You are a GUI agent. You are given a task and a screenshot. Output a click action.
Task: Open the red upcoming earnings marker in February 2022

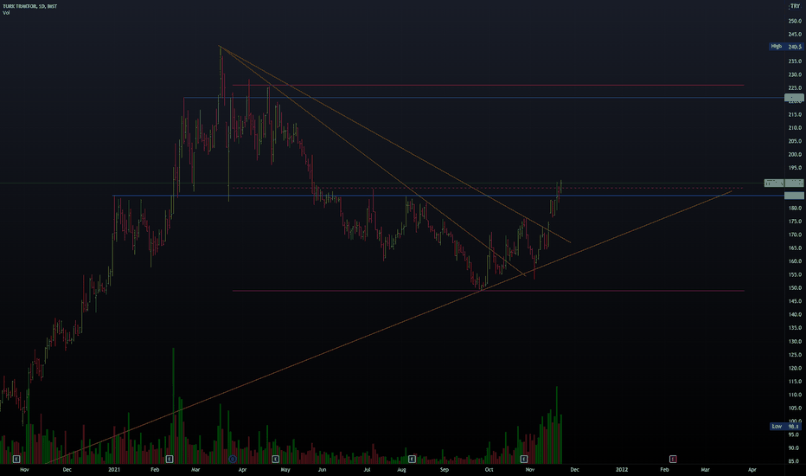pos(672,459)
